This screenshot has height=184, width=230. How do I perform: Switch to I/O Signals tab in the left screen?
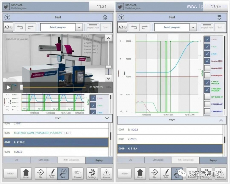click(44, 160)
